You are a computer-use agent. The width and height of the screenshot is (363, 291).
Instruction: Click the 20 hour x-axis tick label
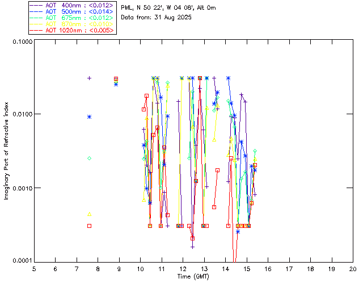coord(353,269)
